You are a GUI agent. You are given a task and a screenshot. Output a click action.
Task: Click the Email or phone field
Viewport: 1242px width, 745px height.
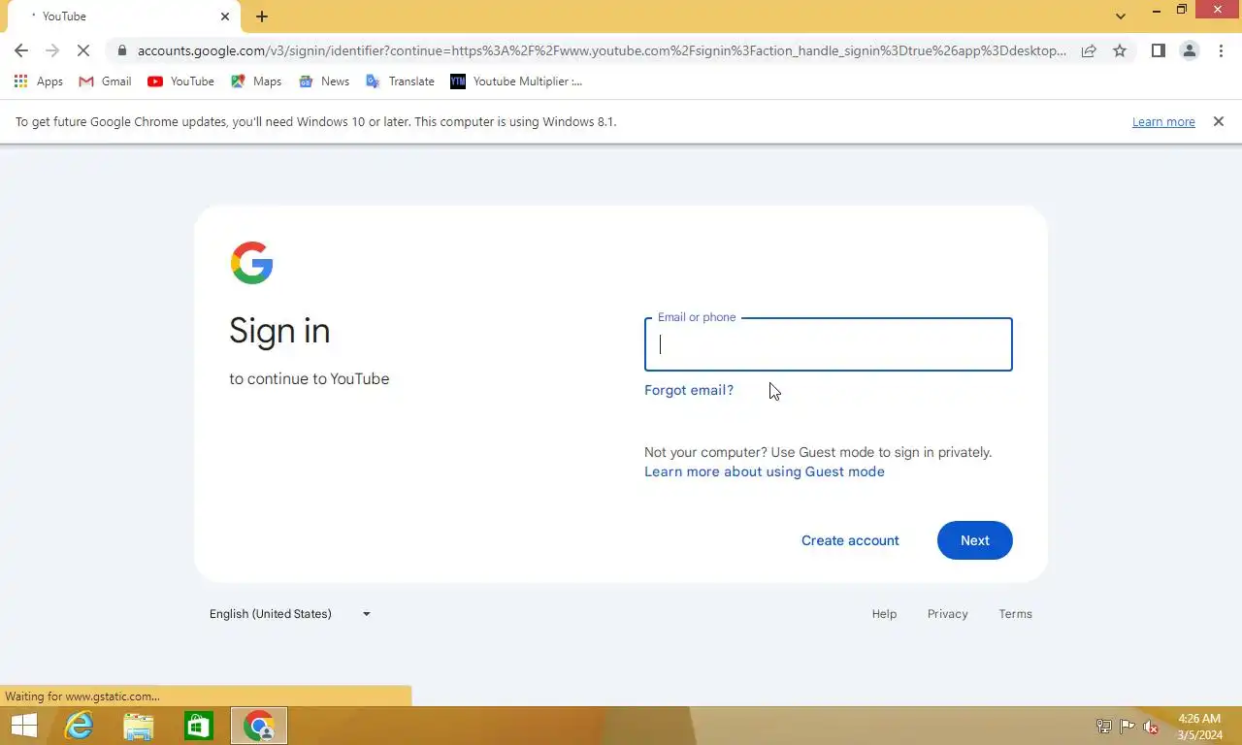(829, 344)
